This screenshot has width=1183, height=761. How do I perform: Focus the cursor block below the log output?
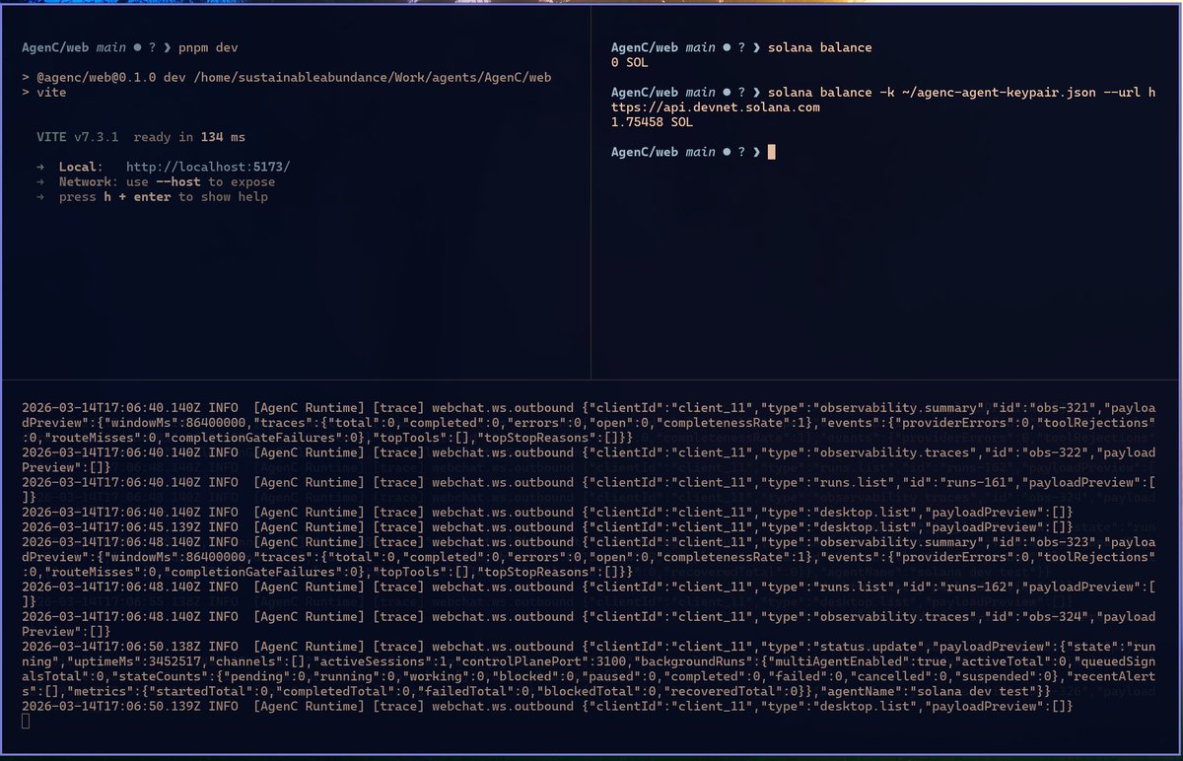click(x=26, y=721)
